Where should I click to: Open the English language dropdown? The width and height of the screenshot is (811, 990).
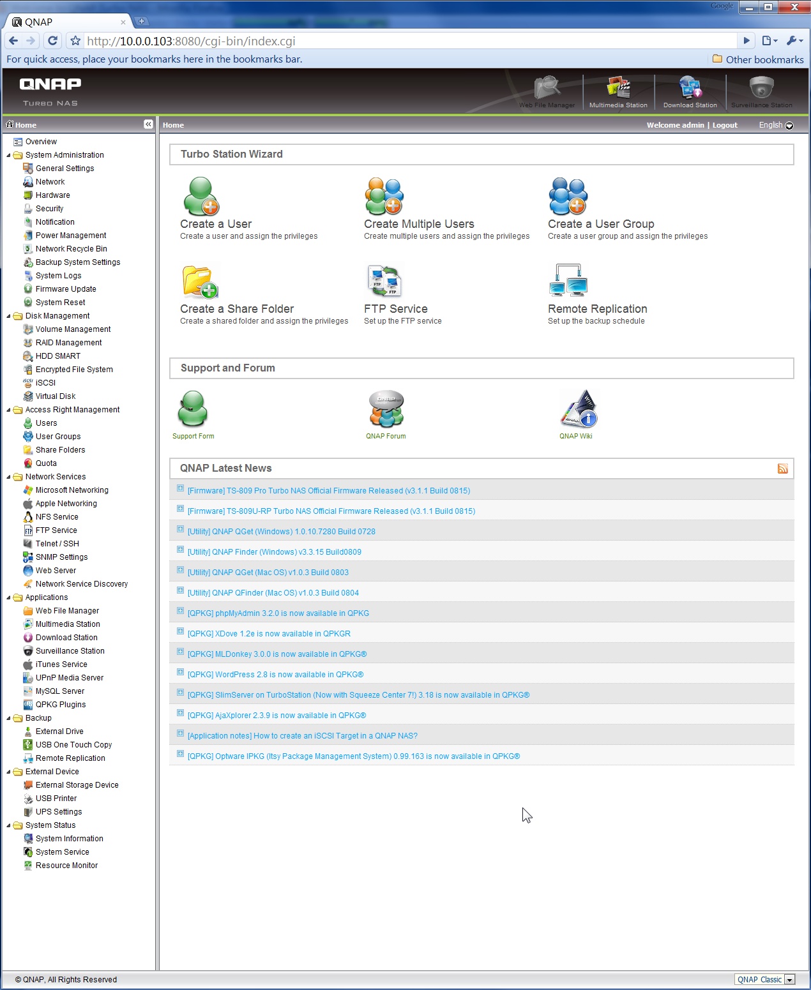(789, 126)
